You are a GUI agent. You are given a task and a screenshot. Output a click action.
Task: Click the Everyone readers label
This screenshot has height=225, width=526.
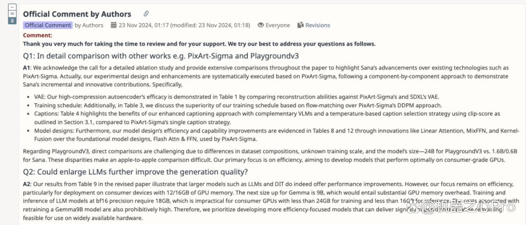point(278,25)
